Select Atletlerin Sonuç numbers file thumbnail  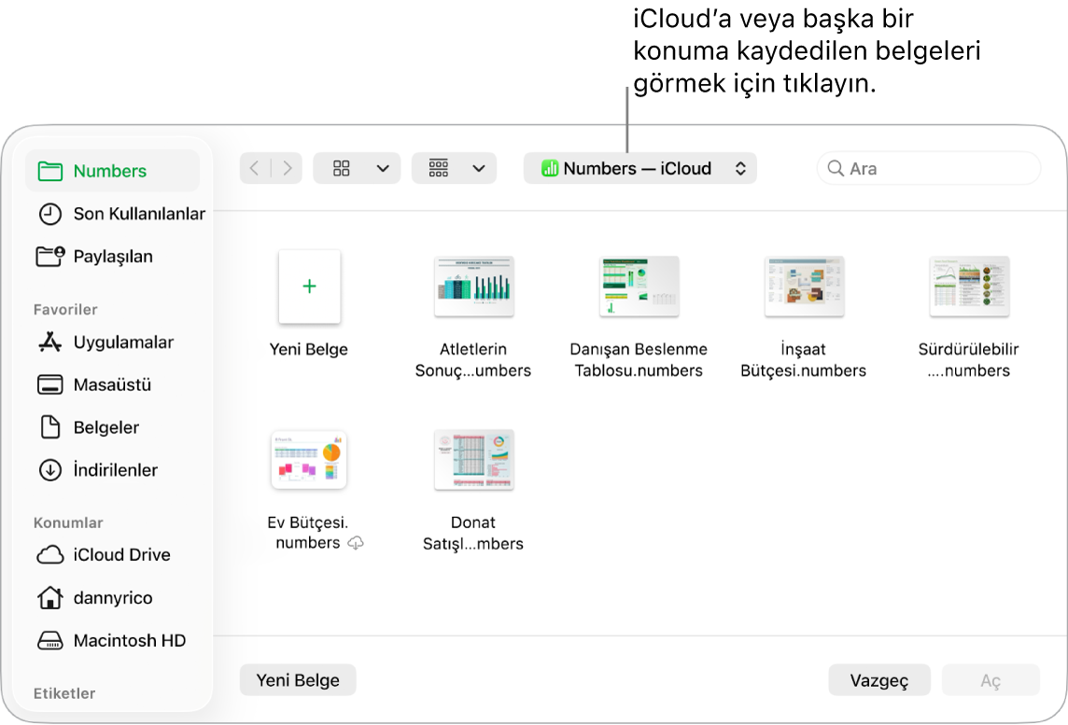click(474, 286)
